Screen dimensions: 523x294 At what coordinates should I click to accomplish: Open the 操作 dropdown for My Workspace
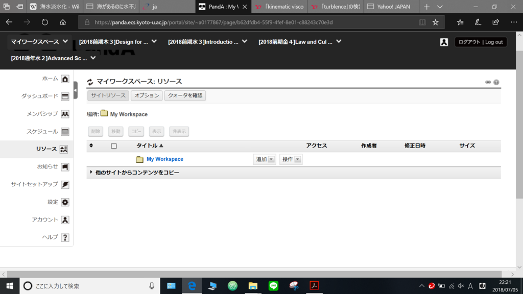[x=291, y=159]
